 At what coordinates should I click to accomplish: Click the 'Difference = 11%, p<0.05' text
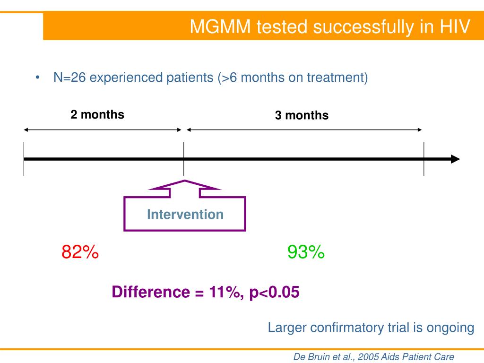tap(206, 292)
